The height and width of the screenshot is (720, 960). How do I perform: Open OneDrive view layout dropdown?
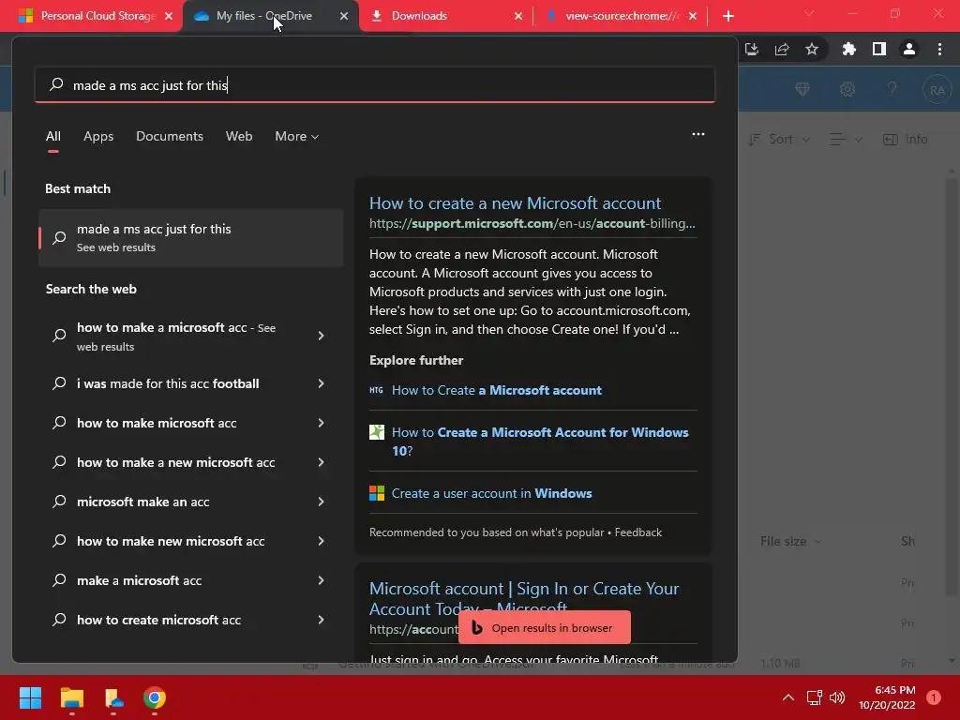(847, 139)
